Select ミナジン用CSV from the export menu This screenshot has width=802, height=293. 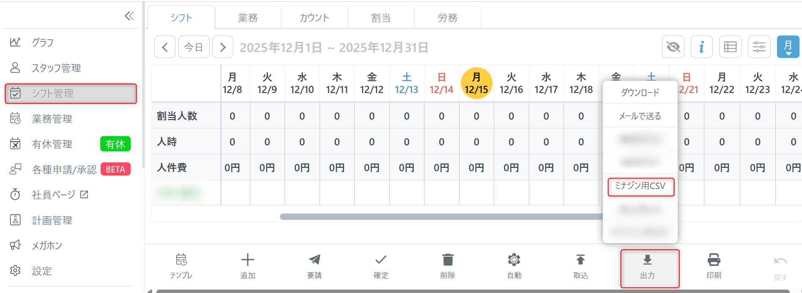(x=640, y=186)
